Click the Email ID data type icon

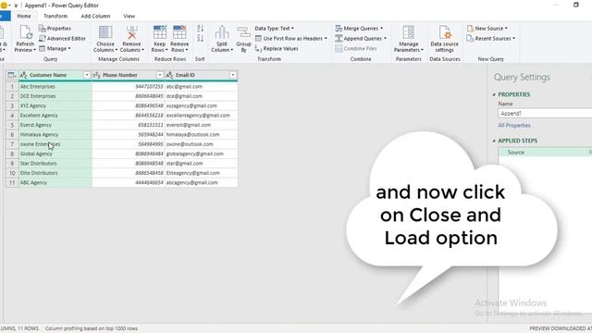click(169, 75)
